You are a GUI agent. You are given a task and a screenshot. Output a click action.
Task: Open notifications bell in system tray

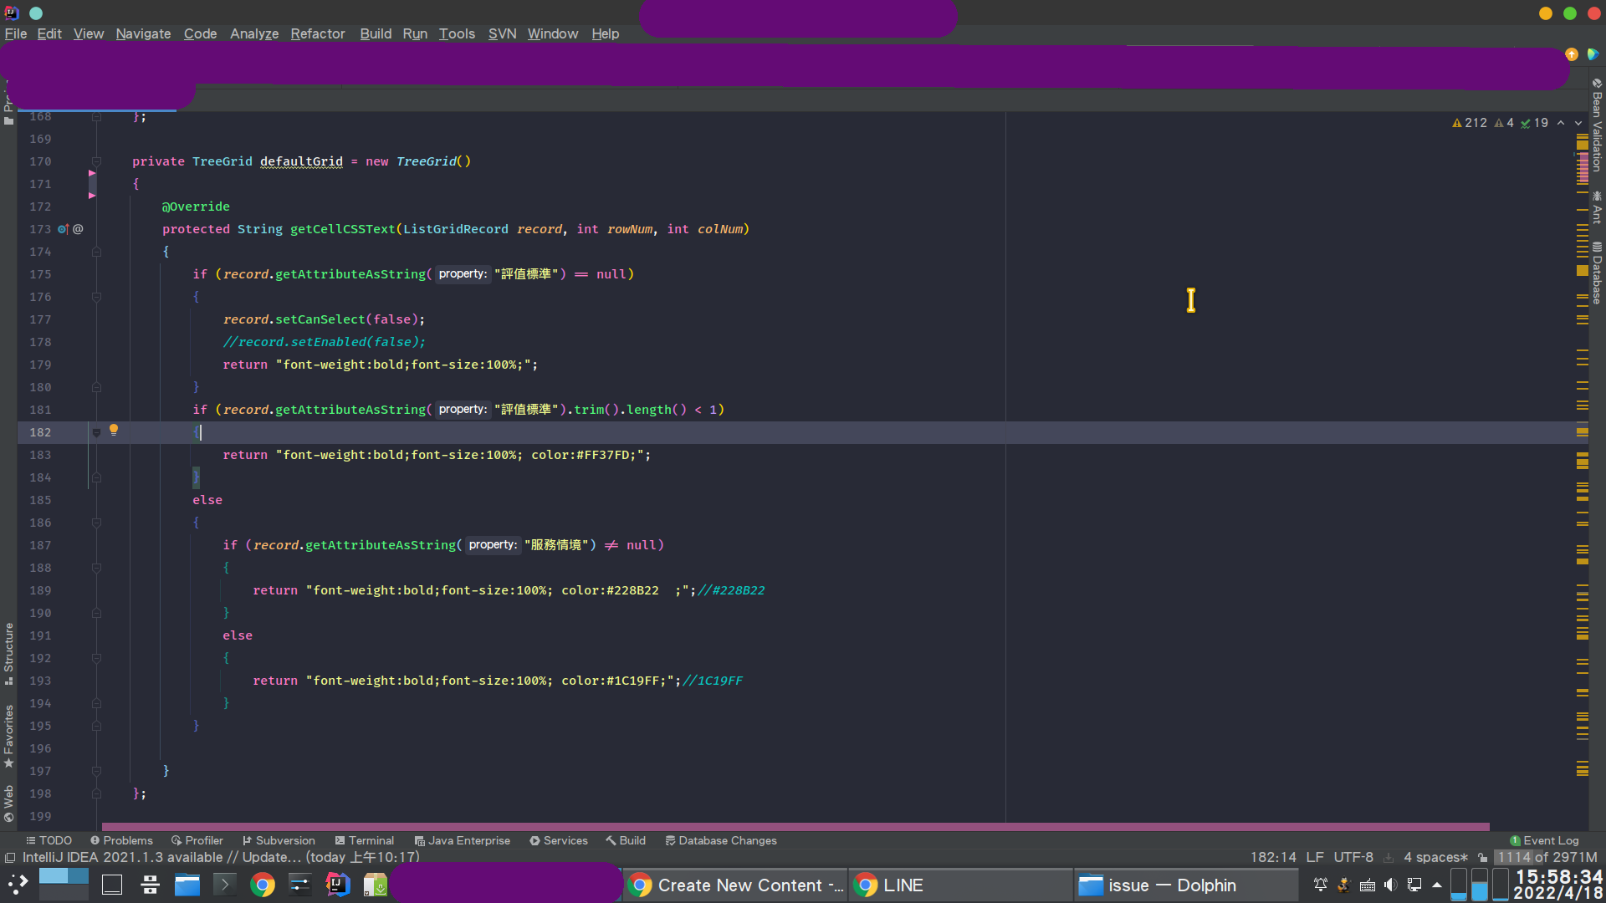point(1320,885)
